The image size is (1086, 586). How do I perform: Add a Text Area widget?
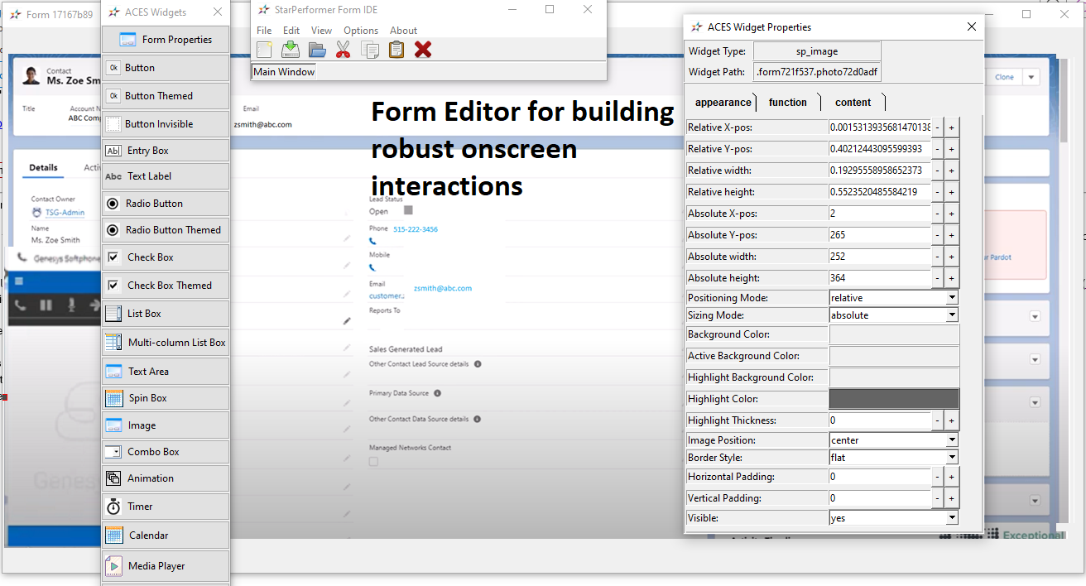click(x=166, y=372)
